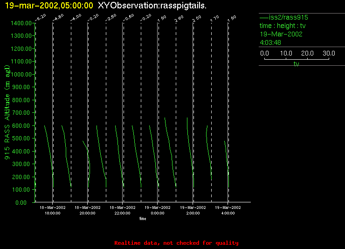Select the legend line 'time : height : tv'

283,26
